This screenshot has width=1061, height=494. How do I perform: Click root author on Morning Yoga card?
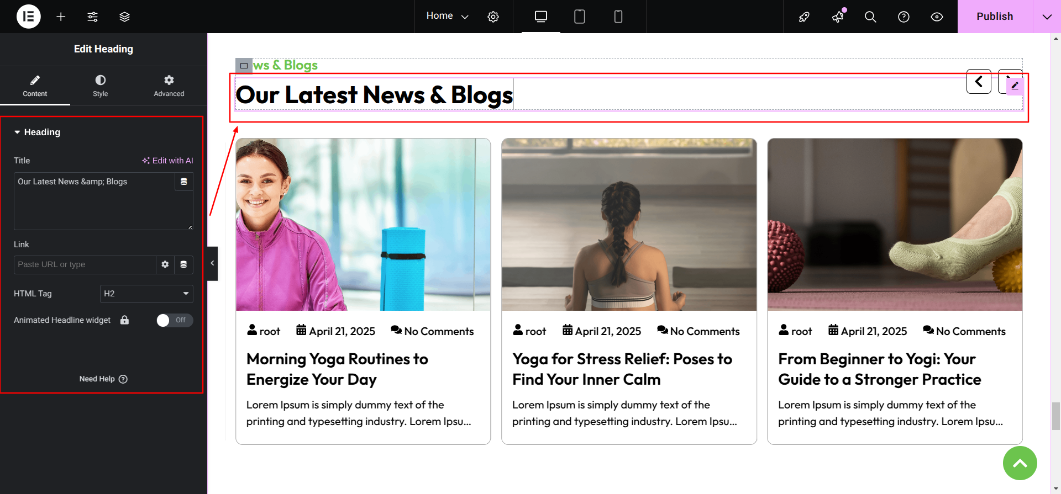tap(264, 331)
